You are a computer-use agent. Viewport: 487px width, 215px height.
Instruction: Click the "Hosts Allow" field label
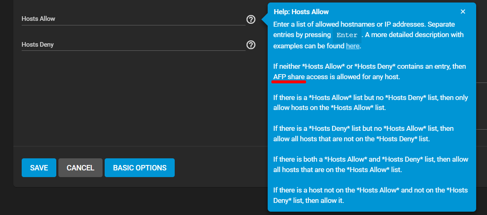[38, 19]
